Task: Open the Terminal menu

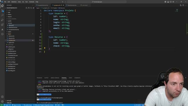Action: pos(32,2)
